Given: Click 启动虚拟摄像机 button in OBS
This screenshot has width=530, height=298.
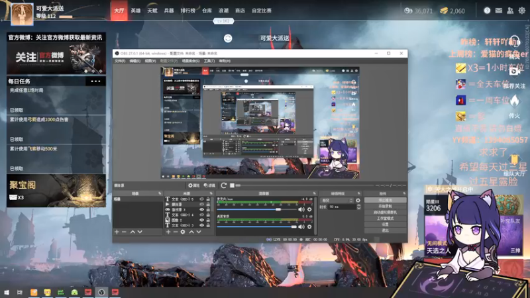Looking at the screenshot, I should click(385, 213).
